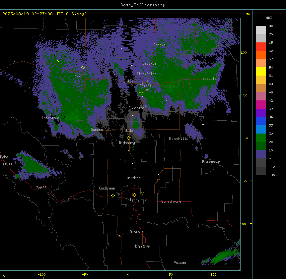Click the dBZ legend heading

269,18
